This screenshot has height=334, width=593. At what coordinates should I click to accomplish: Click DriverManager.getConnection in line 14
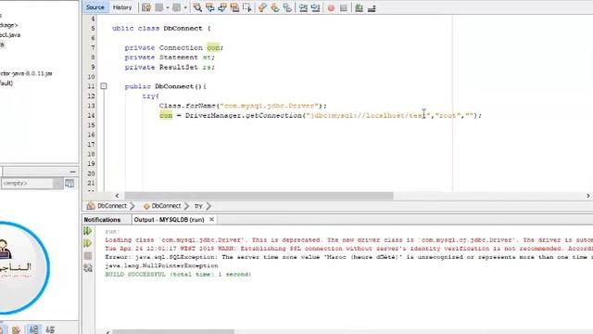coord(243,115)
